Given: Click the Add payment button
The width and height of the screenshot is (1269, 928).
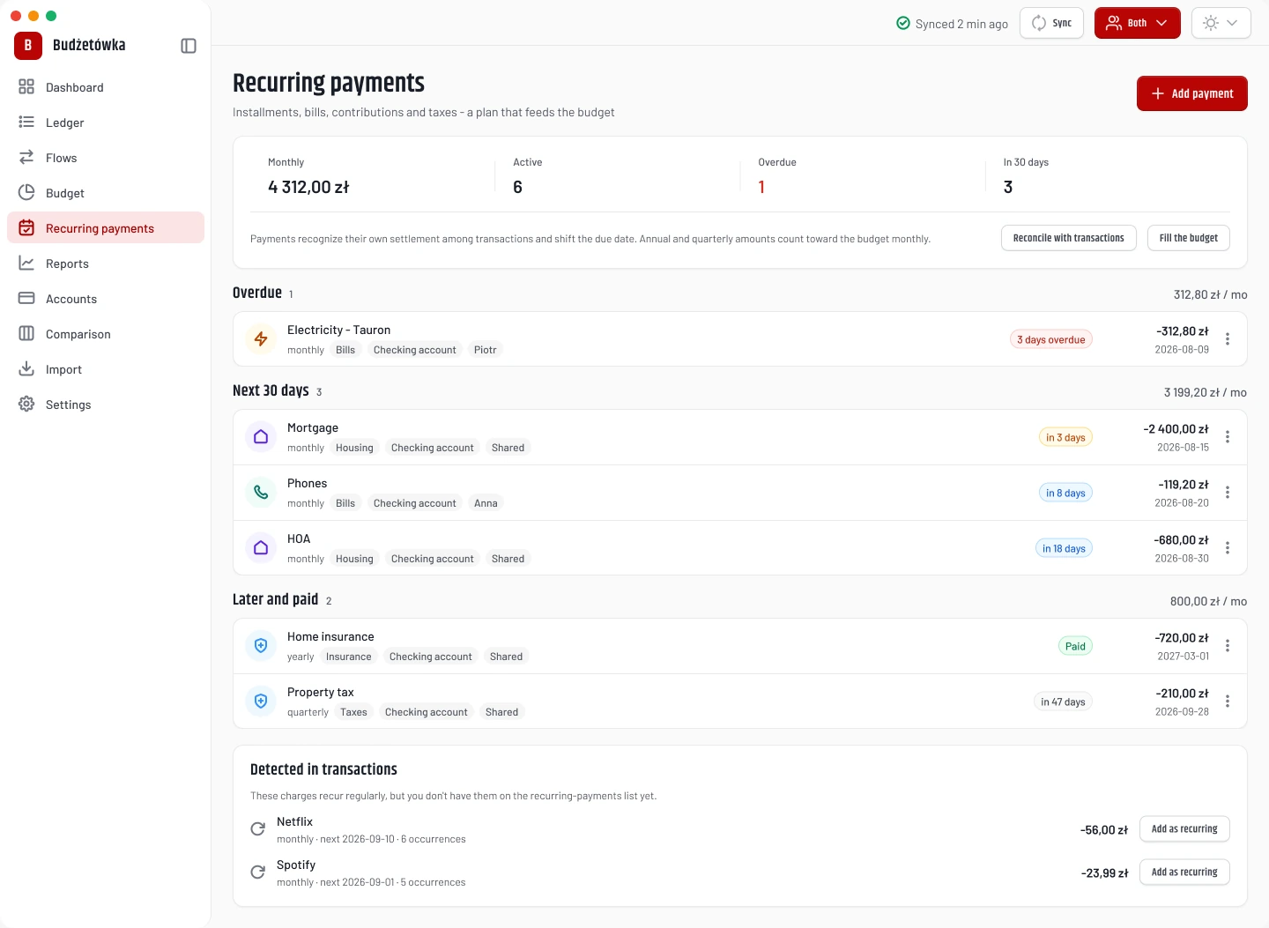Looking at the screenshot, I should point(1192,93).
